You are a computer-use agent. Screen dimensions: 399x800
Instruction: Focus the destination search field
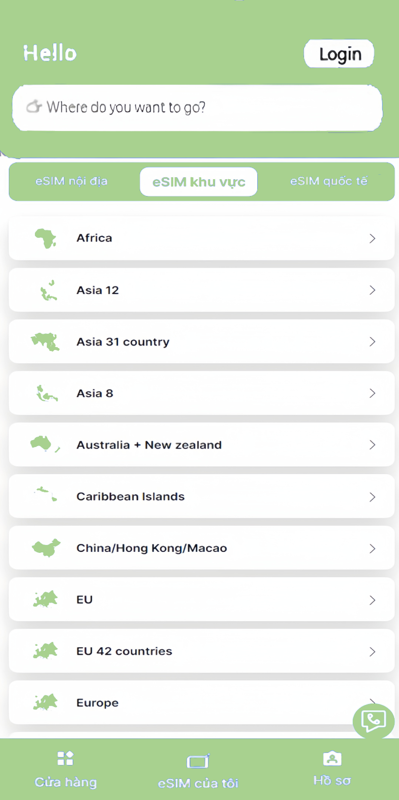(x=197, y=108)
